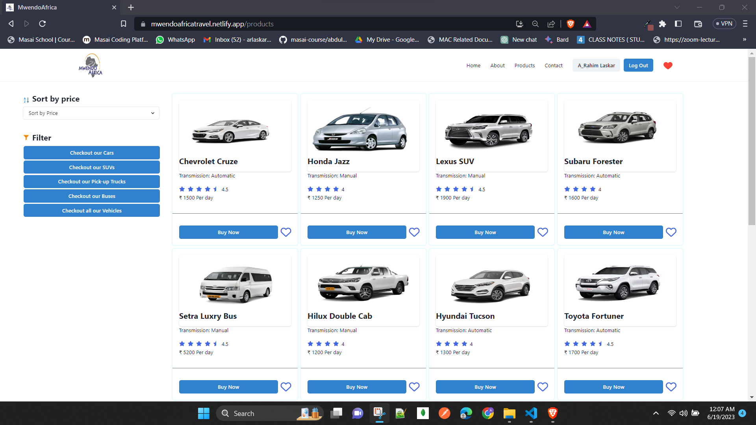Click the MwendoAfrica logo
Image resolution: width=756 pixels, height=425 pixels.
pos(91,65)
